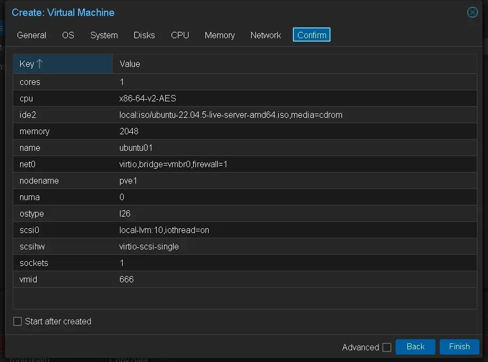Image resolution: width=488 pixels, height=362 pixels.
Task: Click the Back button
Action: click(415, 347)
